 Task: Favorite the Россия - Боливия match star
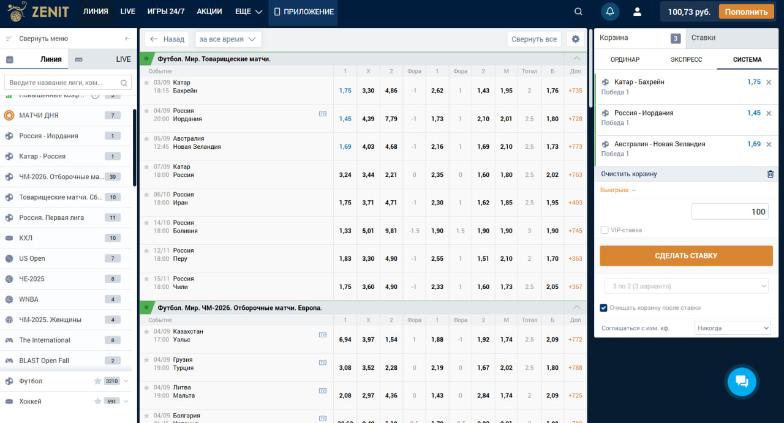(x=146, y=223)
